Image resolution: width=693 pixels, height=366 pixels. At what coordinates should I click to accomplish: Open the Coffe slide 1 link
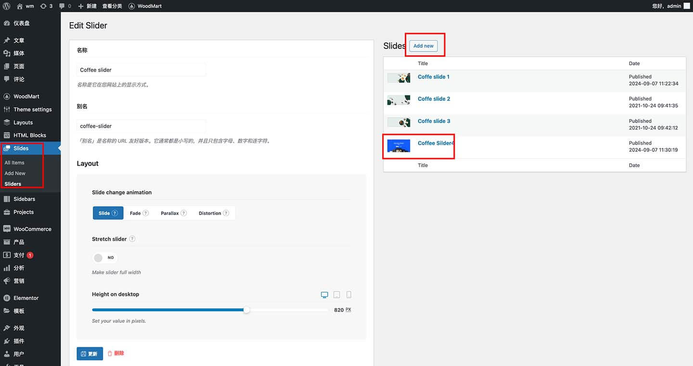(434, 77)
